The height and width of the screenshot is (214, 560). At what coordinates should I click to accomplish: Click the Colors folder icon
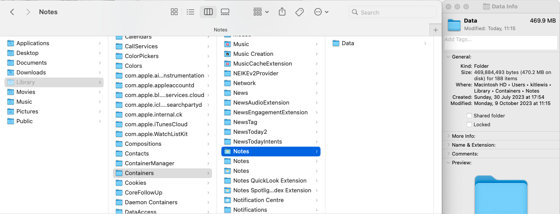pos(119,66)
